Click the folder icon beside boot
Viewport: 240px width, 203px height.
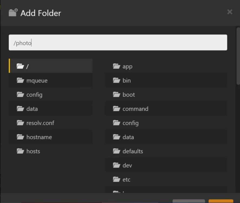click(116, 94)
